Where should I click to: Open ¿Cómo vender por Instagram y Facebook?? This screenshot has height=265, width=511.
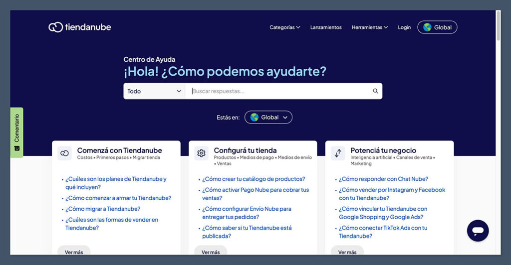392,194
